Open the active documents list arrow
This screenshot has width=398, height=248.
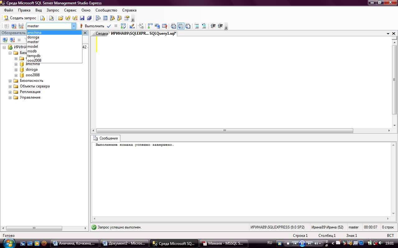388,33
